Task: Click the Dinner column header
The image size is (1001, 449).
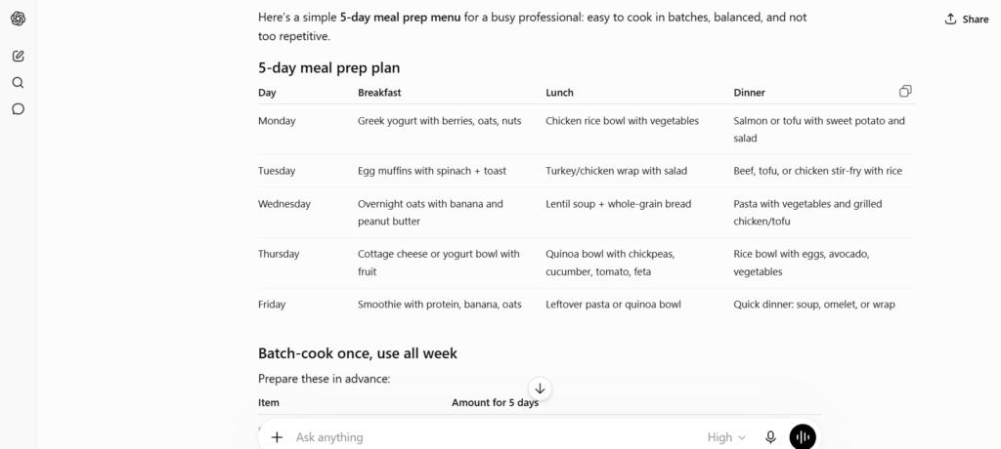Action: tap(749, 93)
